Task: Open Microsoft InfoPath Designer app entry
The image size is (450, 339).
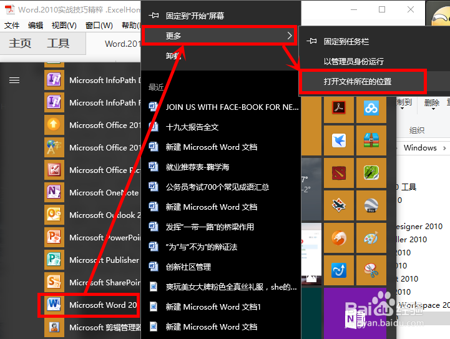Action: pyautogui.click(x=92, y=80)
